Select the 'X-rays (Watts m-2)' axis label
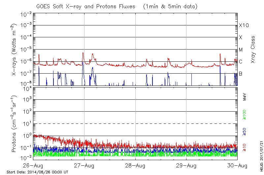264x175 pixels. click(x=15, y=50)
